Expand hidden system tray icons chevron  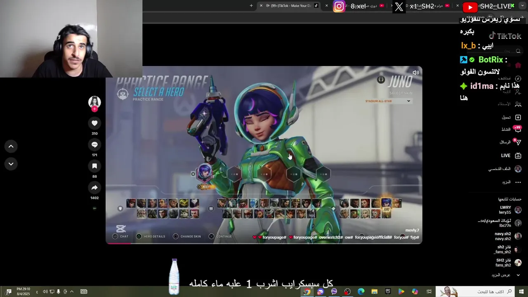point(71,292)
